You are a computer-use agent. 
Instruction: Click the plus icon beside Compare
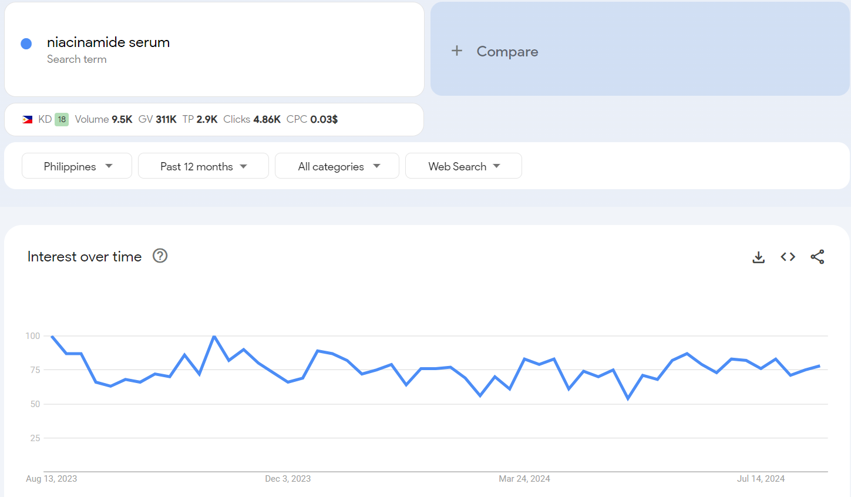coord(457,51)
